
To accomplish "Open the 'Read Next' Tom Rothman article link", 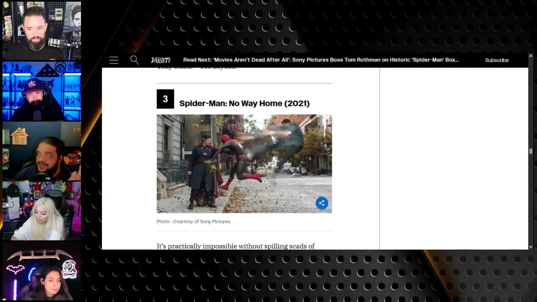I will (x=321, y=60).
